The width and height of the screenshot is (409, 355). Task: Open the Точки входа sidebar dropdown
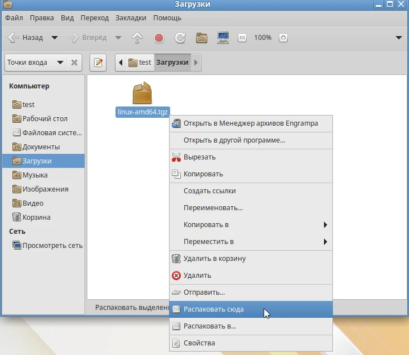[35, 63]
